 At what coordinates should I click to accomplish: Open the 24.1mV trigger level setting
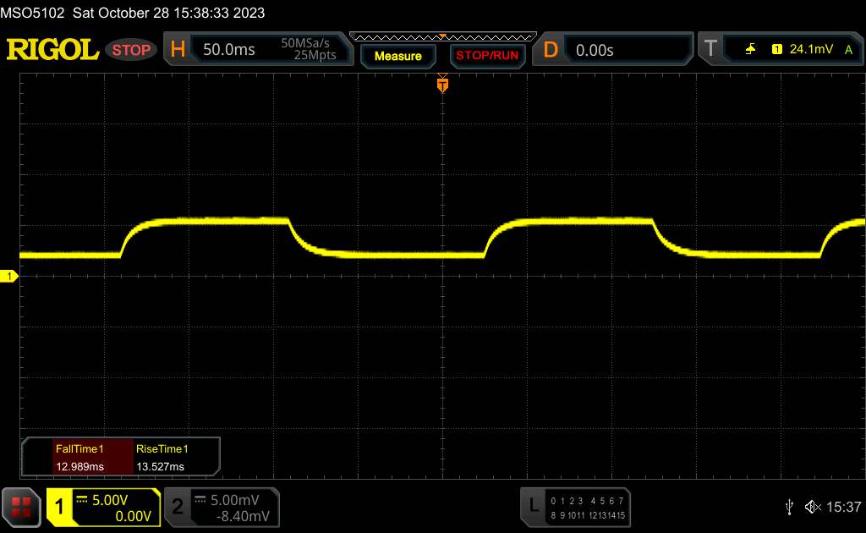point(811,50)
